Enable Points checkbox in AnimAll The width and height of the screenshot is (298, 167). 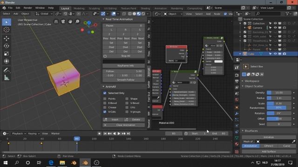click(x=105, y=99)
